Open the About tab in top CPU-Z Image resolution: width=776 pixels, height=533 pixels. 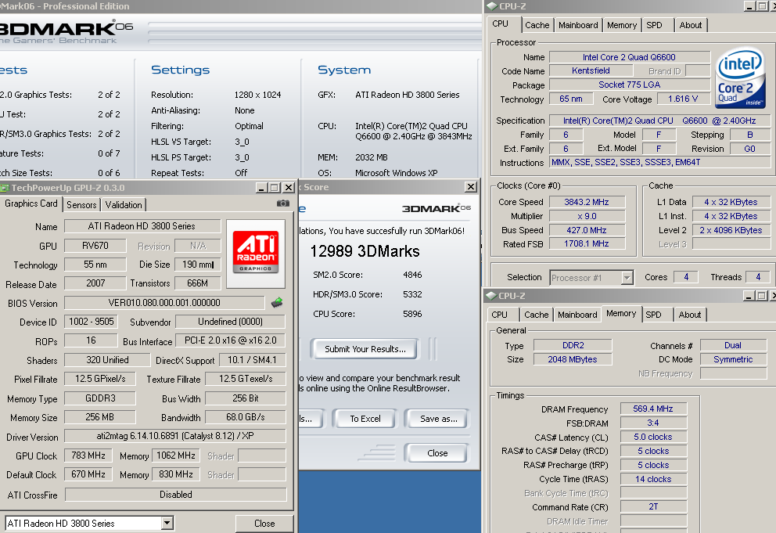pyautogui.click(x=691, y=25)
